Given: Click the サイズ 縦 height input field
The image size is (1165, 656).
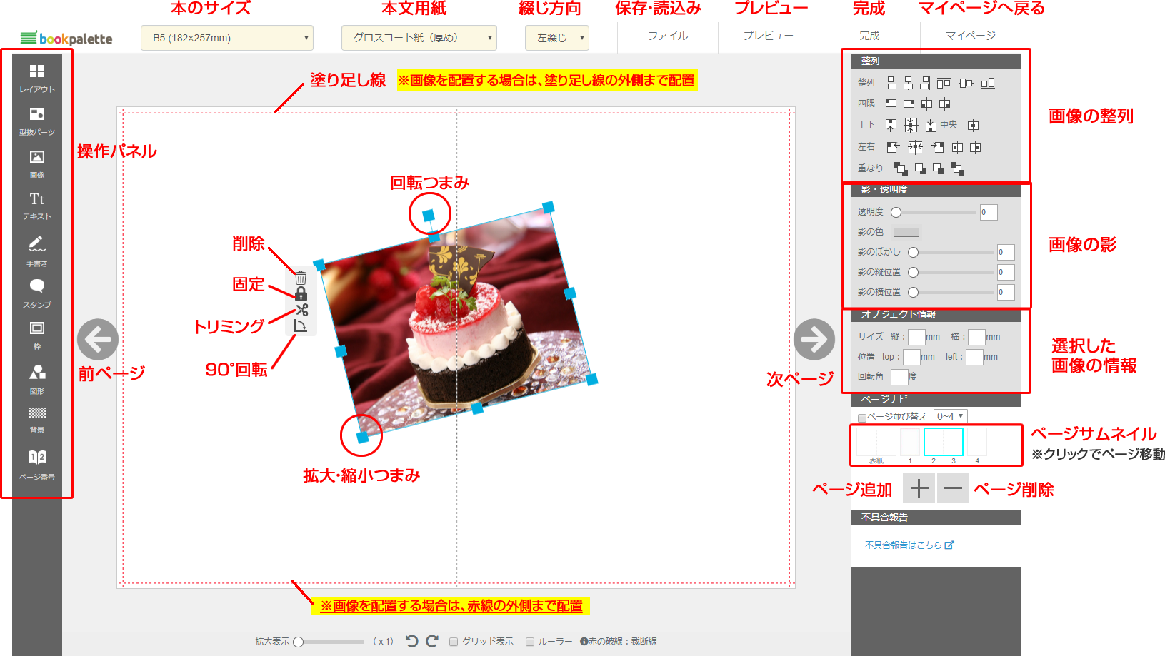Looking at the screenshot, I should pos(916,337).
